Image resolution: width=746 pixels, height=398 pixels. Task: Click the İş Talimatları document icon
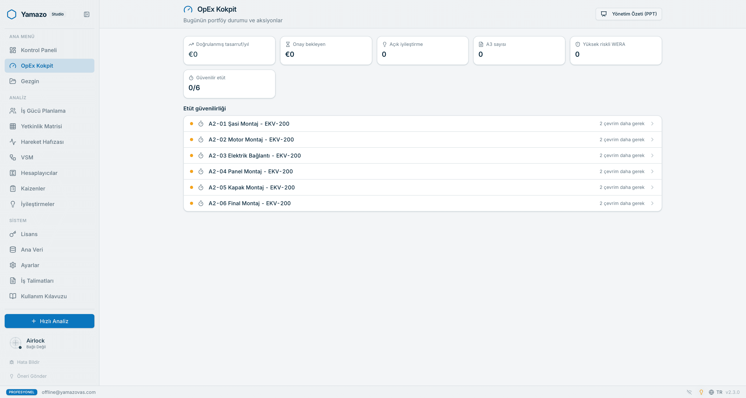13,281
